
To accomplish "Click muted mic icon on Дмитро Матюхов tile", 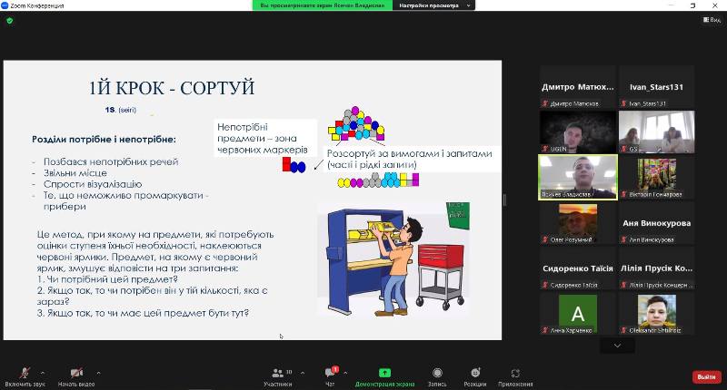I will (545, 103).
